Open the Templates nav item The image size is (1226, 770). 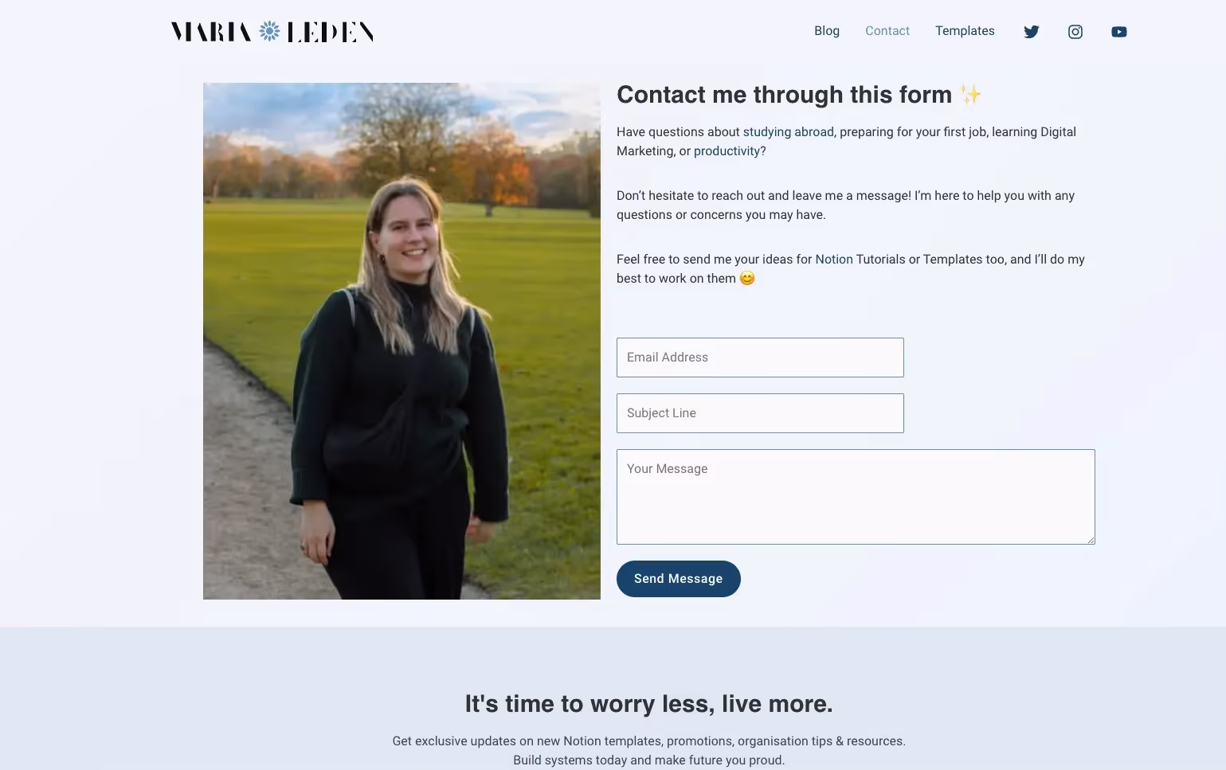[965, 31]
